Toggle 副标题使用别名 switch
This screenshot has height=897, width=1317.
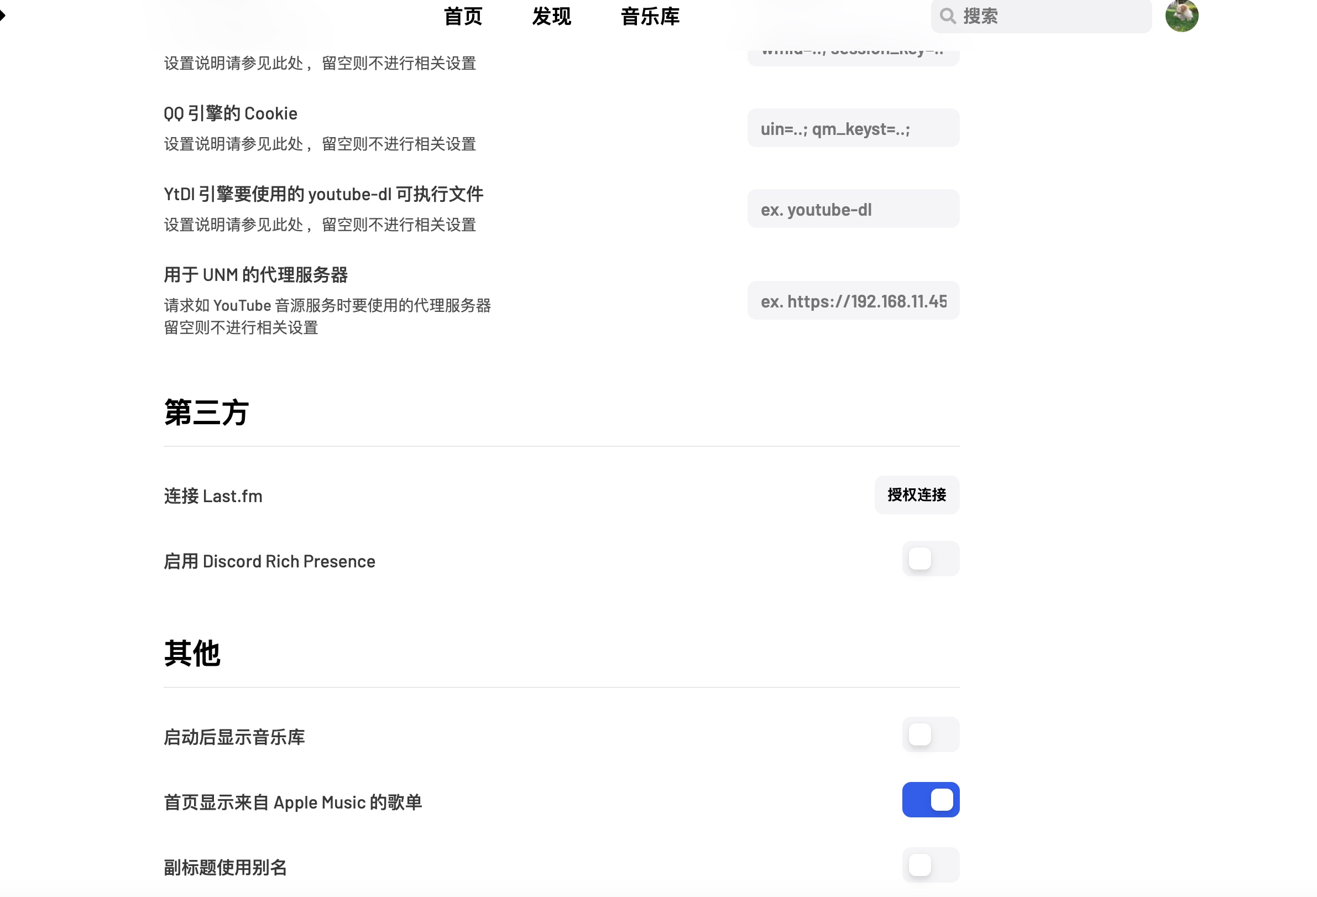[x=931, y=865]
